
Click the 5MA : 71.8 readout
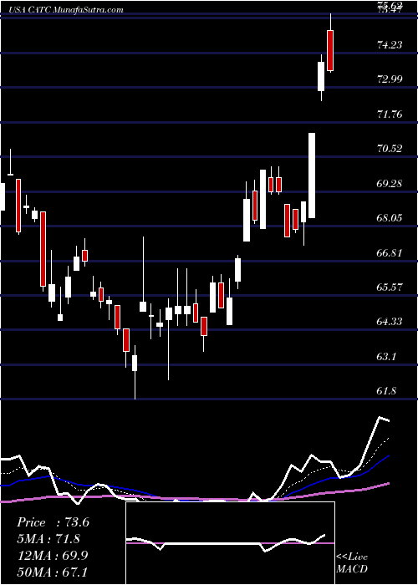(x=48, y=539)
